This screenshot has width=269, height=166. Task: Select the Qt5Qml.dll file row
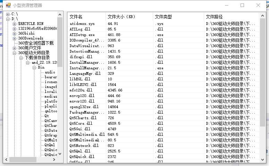click(163, 151)
